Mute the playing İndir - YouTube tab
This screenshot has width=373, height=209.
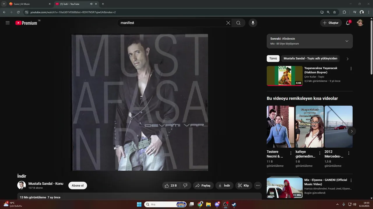pos(91,4)
